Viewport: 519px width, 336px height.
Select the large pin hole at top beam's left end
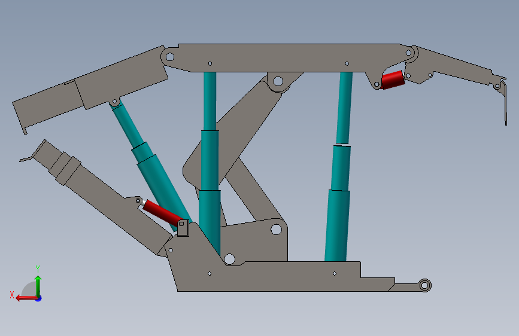(x=170, y=57)
